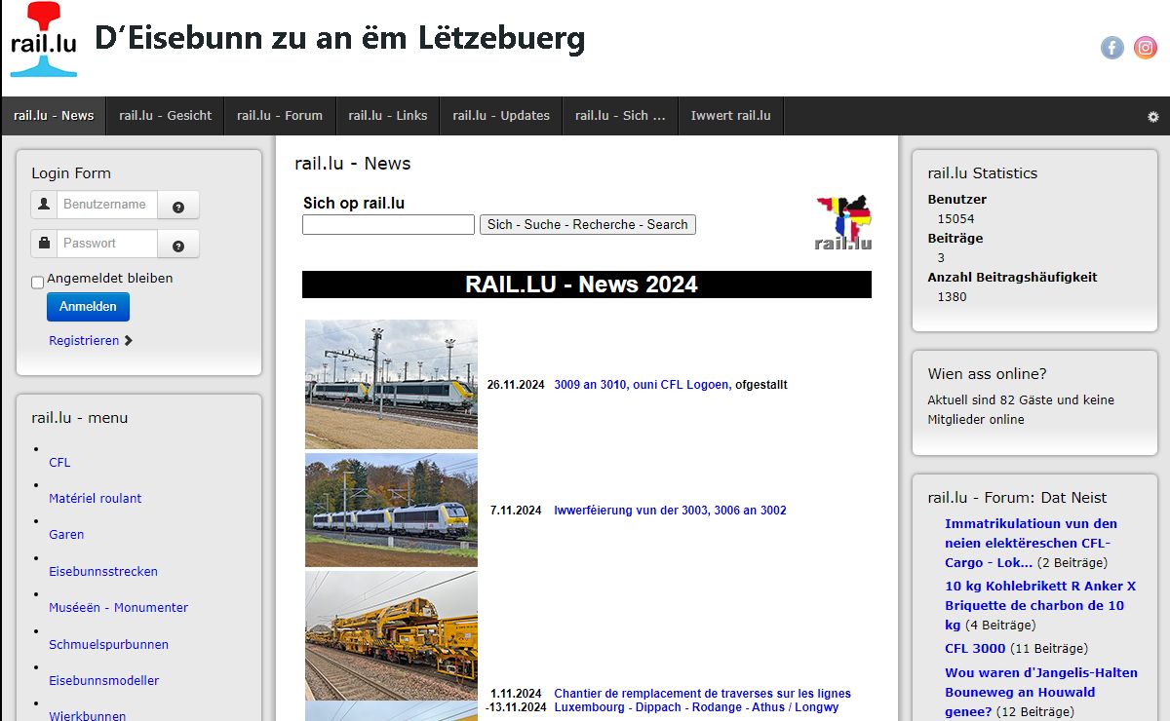
Task: Open the rail.lu - Links tab
Action: point(388,116)
